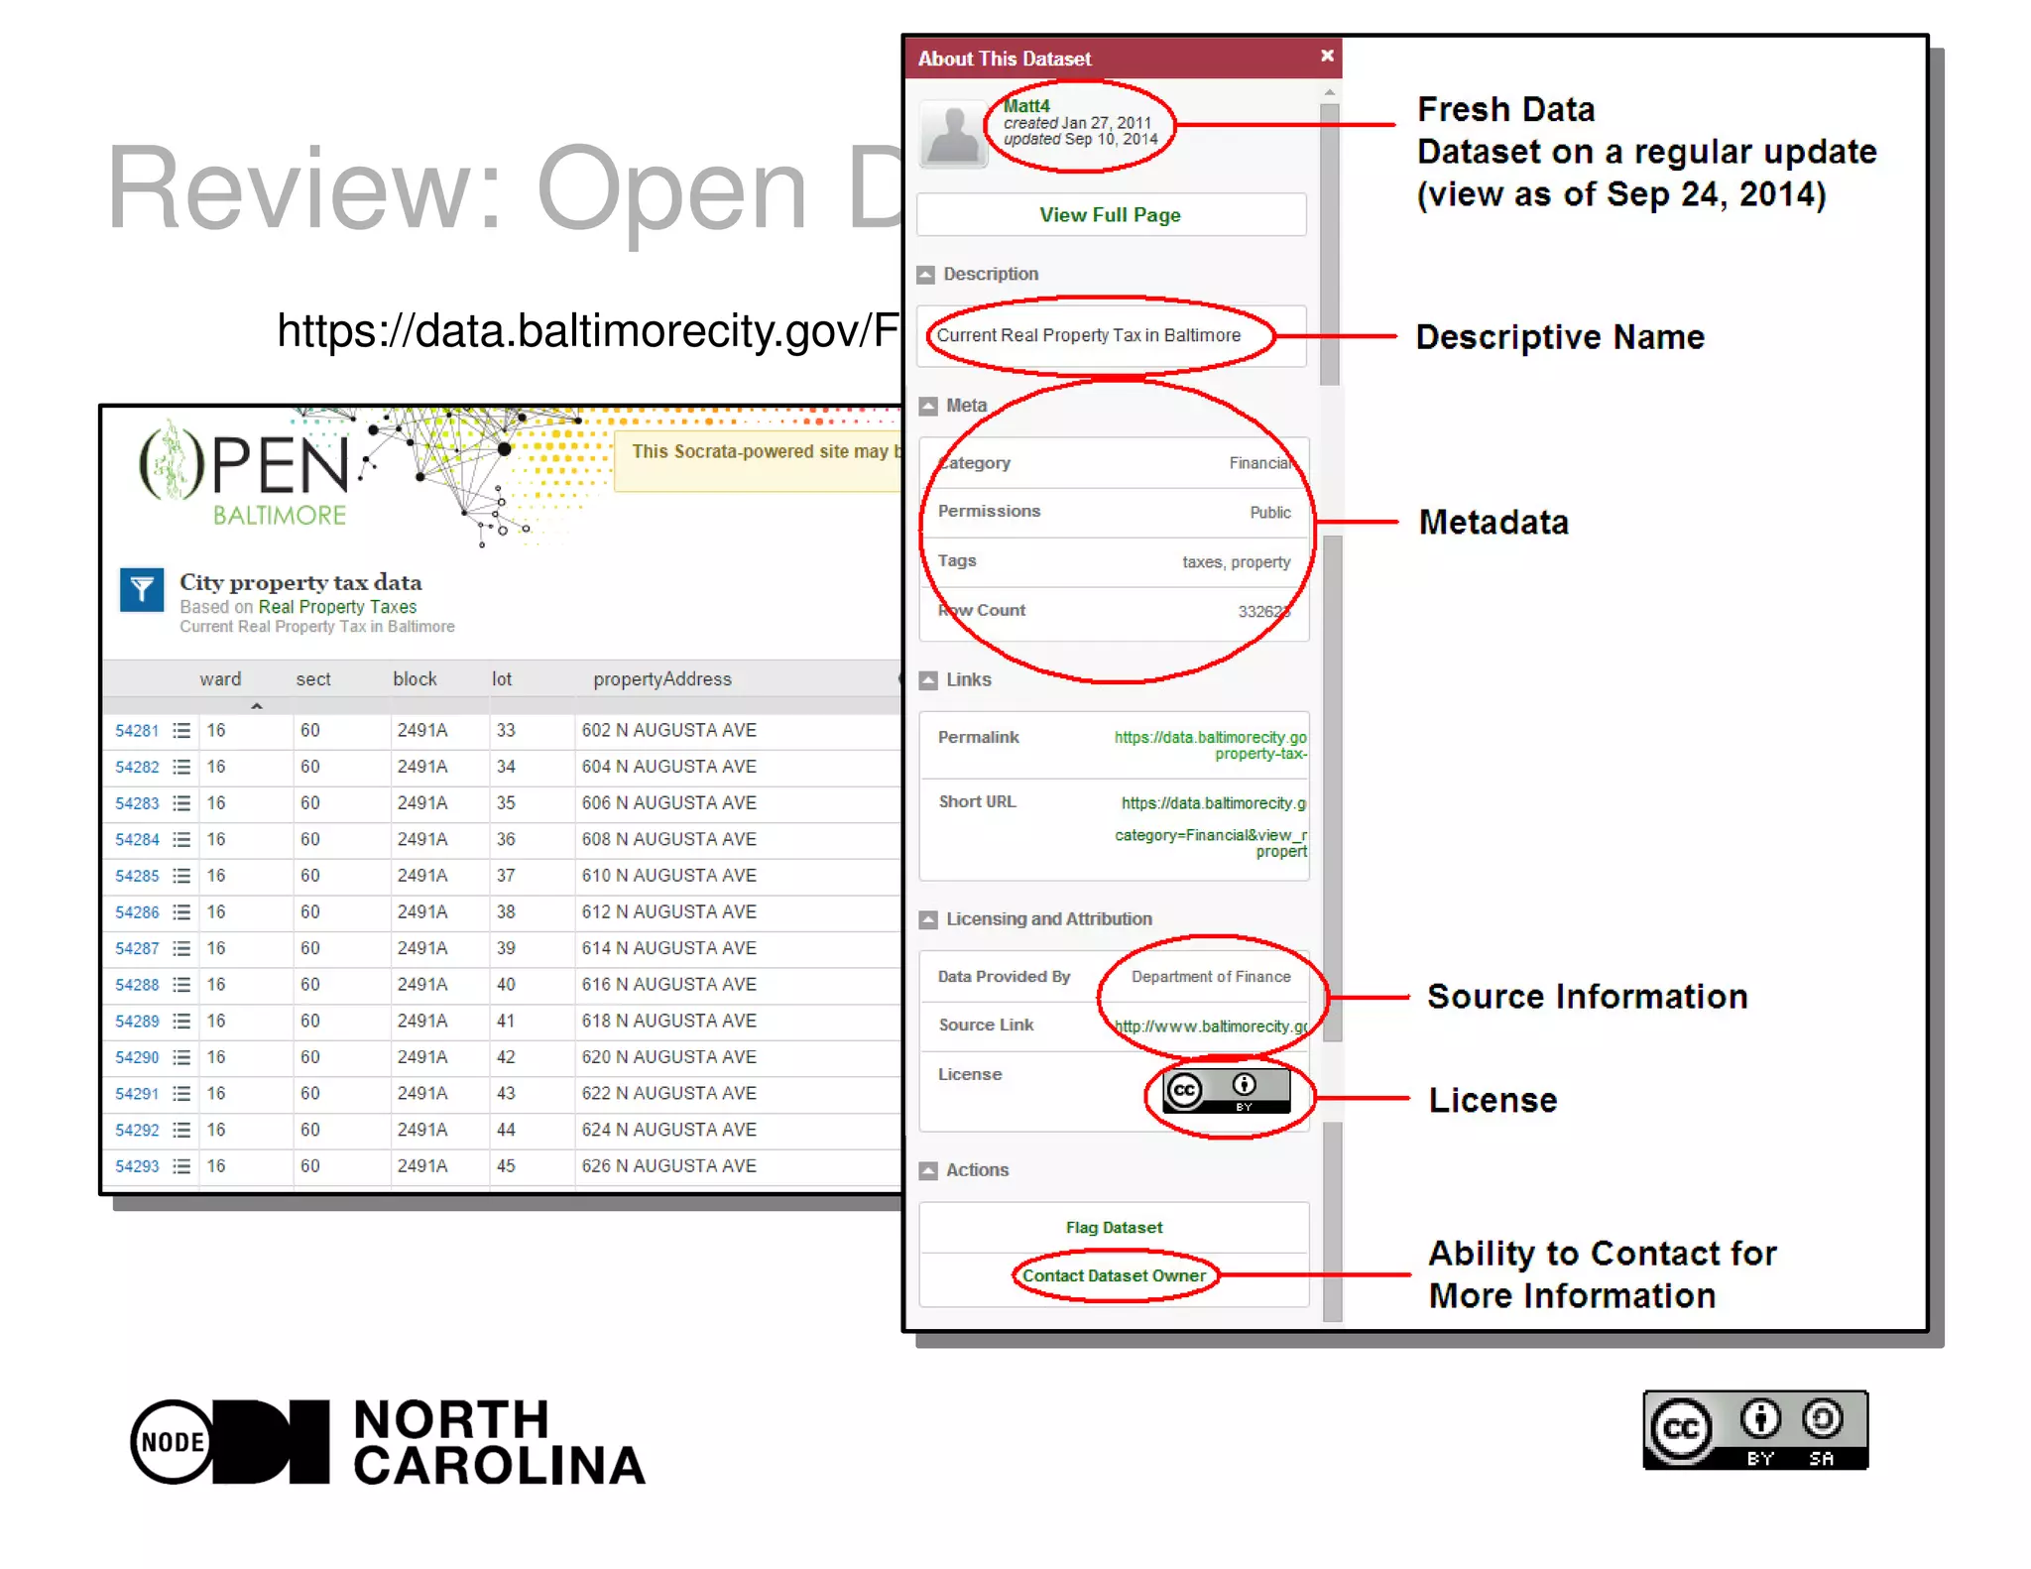Open row menu icon for row 54284
Screen dimensions: 2031x1569
pyautogui.click(x=181, y=840)
